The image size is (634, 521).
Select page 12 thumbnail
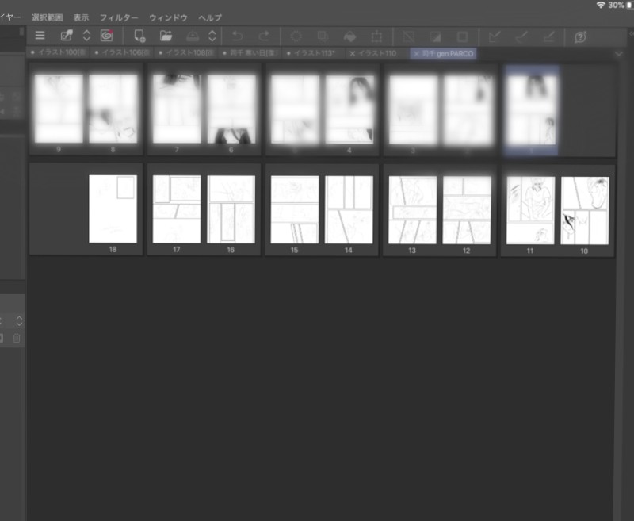[467, 210]
